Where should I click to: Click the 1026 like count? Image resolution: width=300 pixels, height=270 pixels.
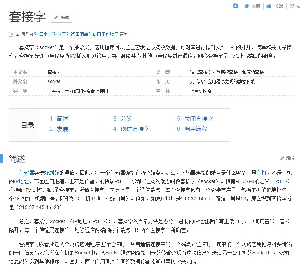[x=278, y=6]
